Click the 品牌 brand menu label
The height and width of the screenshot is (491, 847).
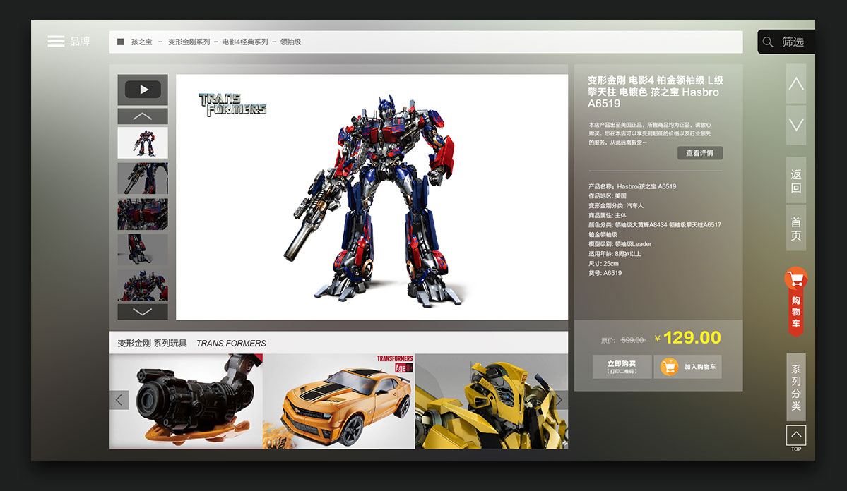(x=80, y=42)
